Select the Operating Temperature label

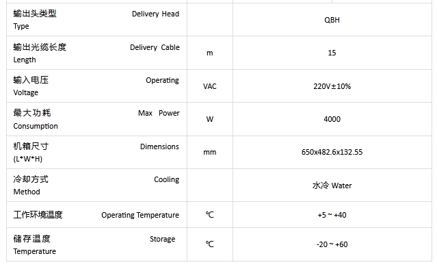[x=96, y=215]
